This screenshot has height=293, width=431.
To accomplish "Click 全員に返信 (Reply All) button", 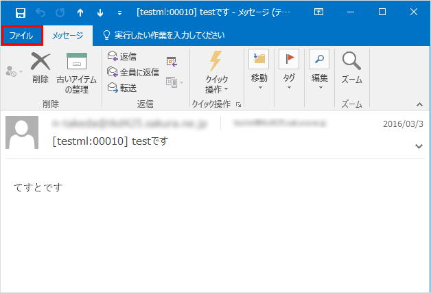I will [133, 72].
